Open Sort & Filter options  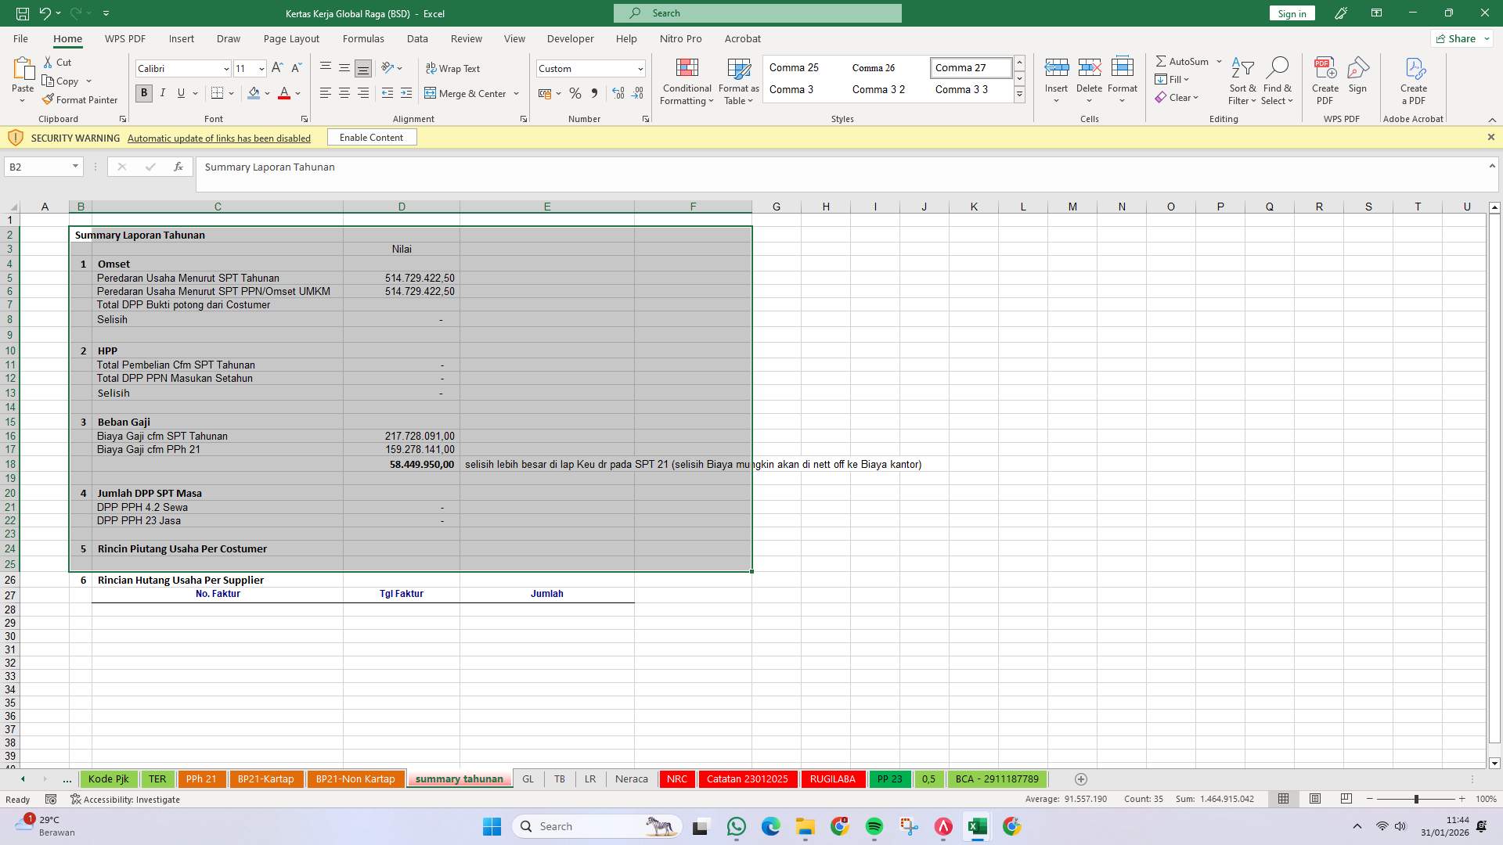[1243, 81]
